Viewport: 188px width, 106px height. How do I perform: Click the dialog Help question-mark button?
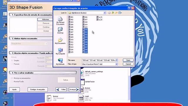(x=129, y=8)
